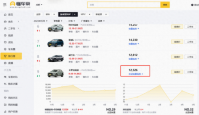
Task: Click 车友圈 link under RAV4荣放
Action: point(95,32)
